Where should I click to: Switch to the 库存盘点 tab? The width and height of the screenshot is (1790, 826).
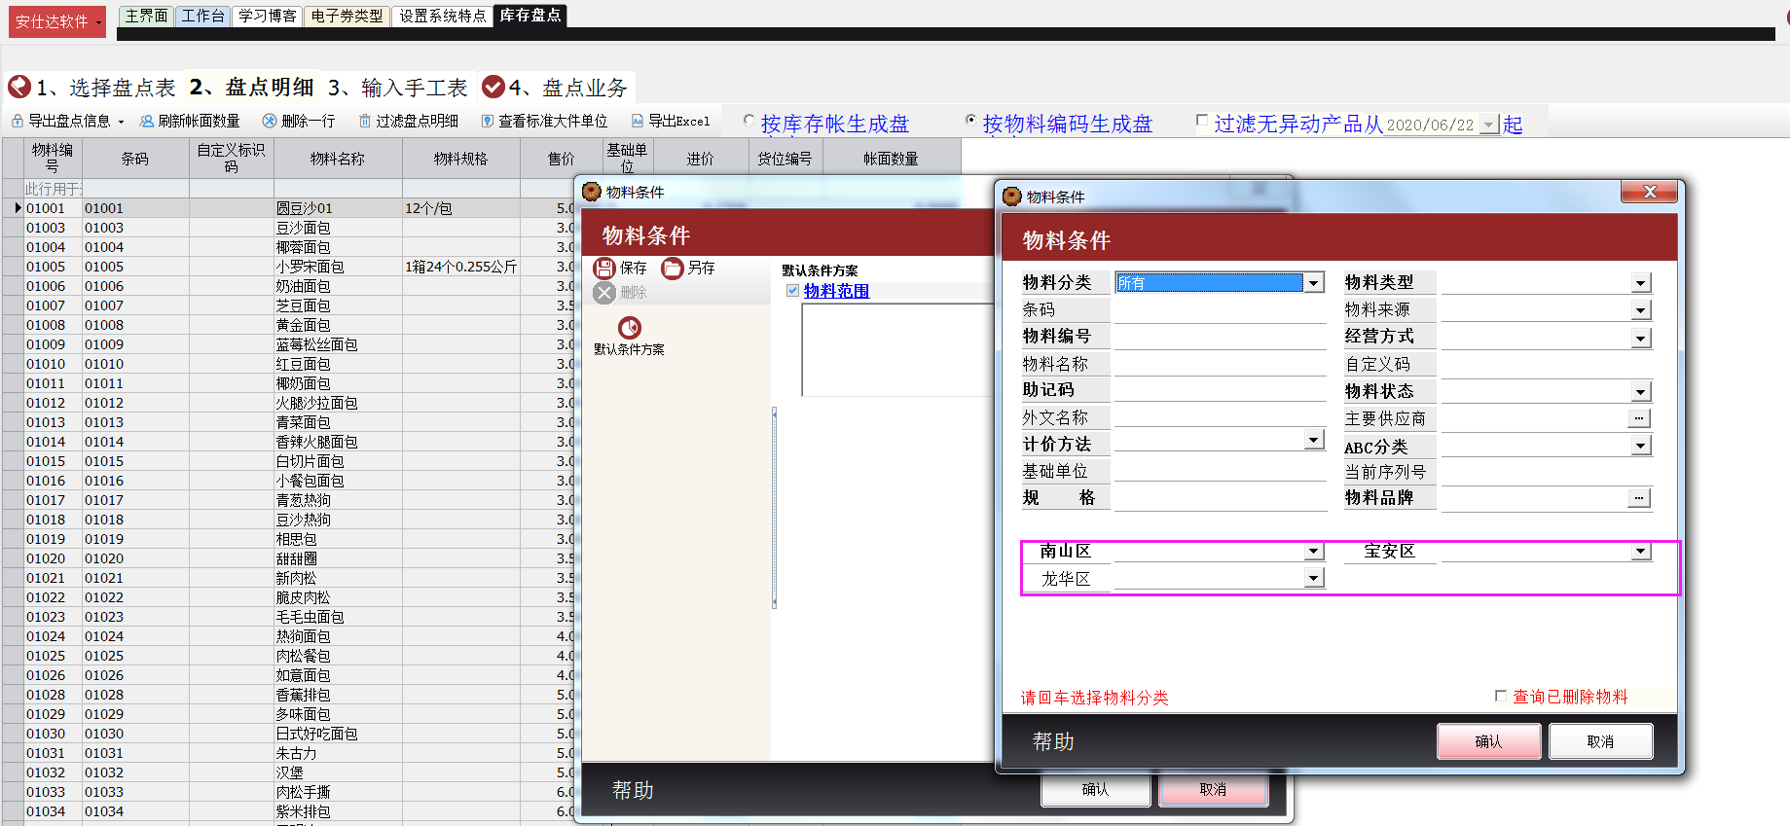click(530, 16)
